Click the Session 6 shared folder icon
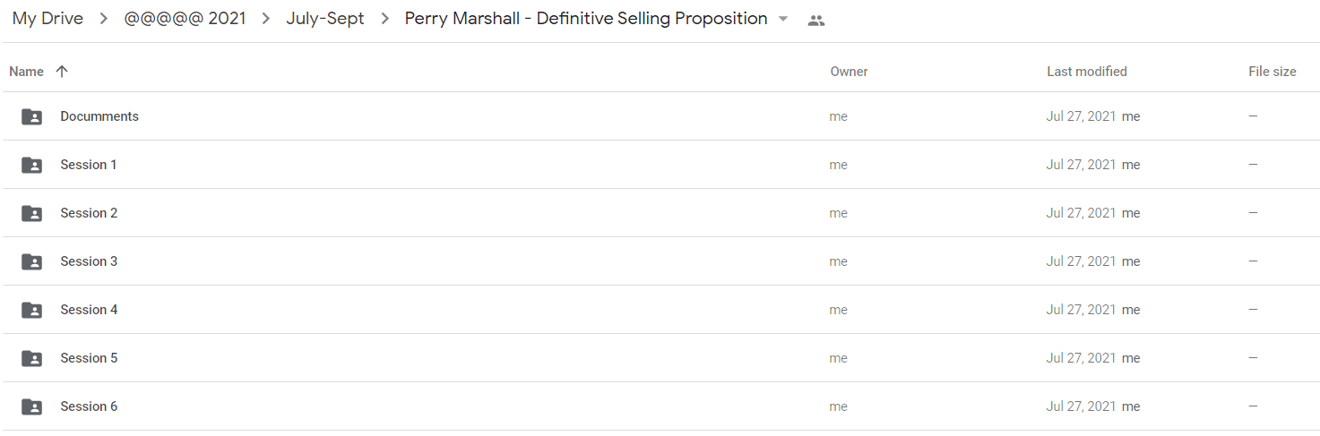Viewport: 1320px width, 436px height. point(31,406)
